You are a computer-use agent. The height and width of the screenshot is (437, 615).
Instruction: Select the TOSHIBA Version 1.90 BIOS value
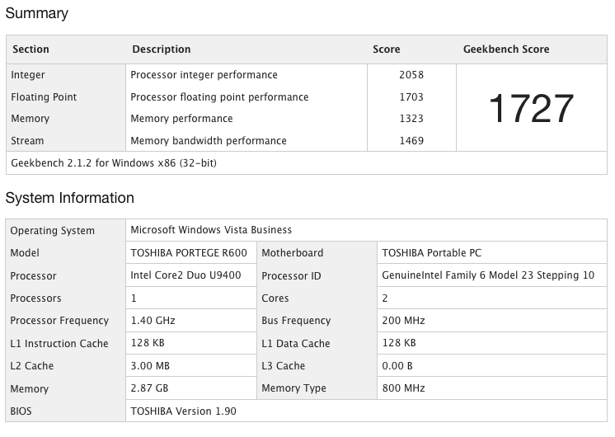click(183, 411)
